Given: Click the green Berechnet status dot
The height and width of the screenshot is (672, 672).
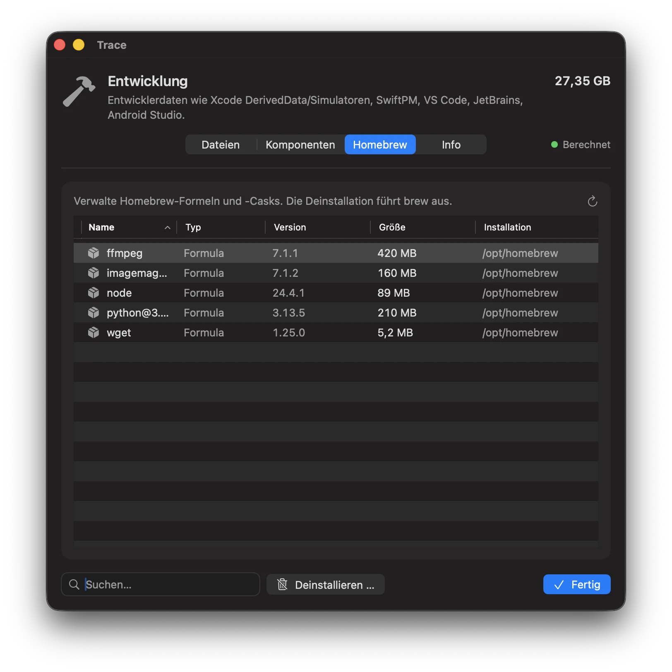Looking at the screenshot, I should (554, 144).
